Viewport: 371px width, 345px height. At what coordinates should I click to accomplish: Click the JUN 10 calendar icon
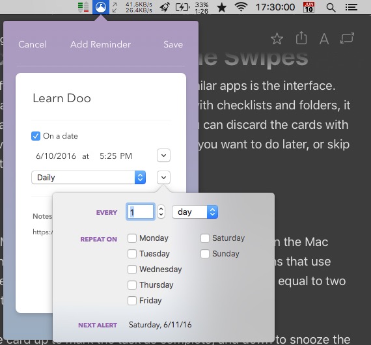[309, 7]
